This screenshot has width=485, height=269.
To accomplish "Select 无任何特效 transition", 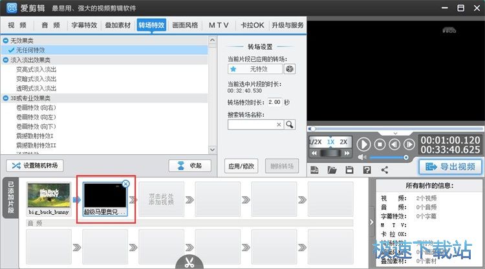I will [105, 50].
